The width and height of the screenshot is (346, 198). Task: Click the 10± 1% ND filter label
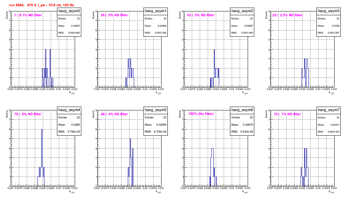287,114
